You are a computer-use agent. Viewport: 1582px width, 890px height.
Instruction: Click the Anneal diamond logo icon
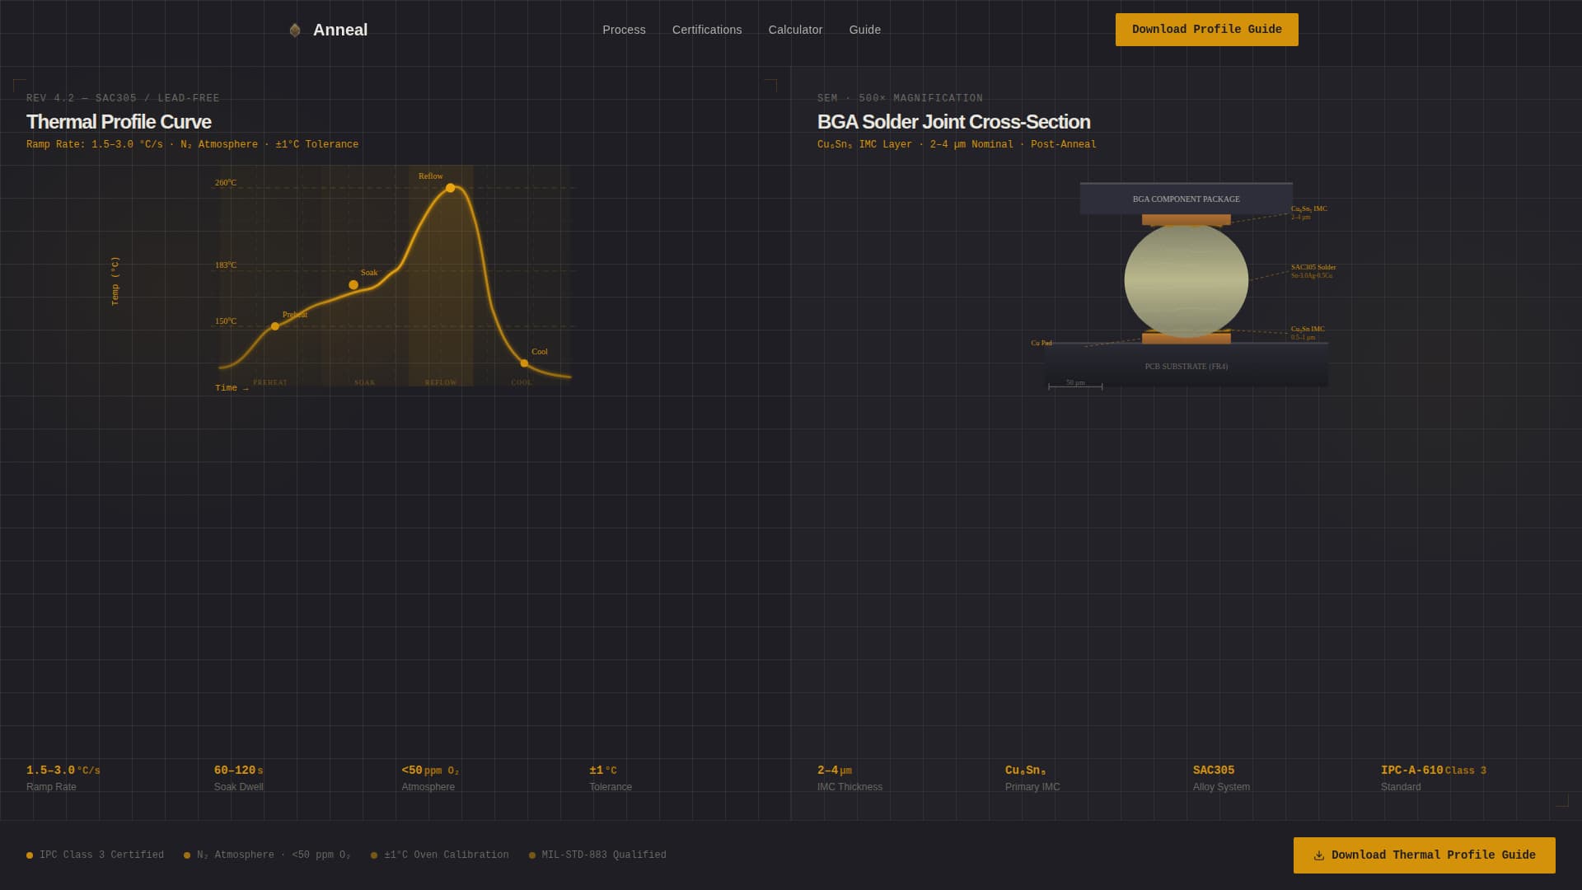pos(295,30)
